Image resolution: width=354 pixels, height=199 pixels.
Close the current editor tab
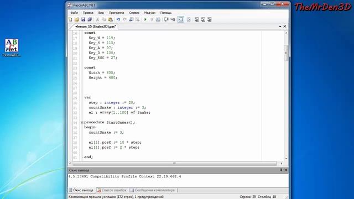click(x=285, y=27)
